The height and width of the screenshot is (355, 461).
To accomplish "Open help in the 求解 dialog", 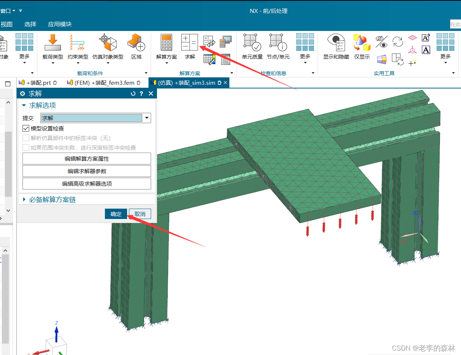I will (x=141, y=94).
